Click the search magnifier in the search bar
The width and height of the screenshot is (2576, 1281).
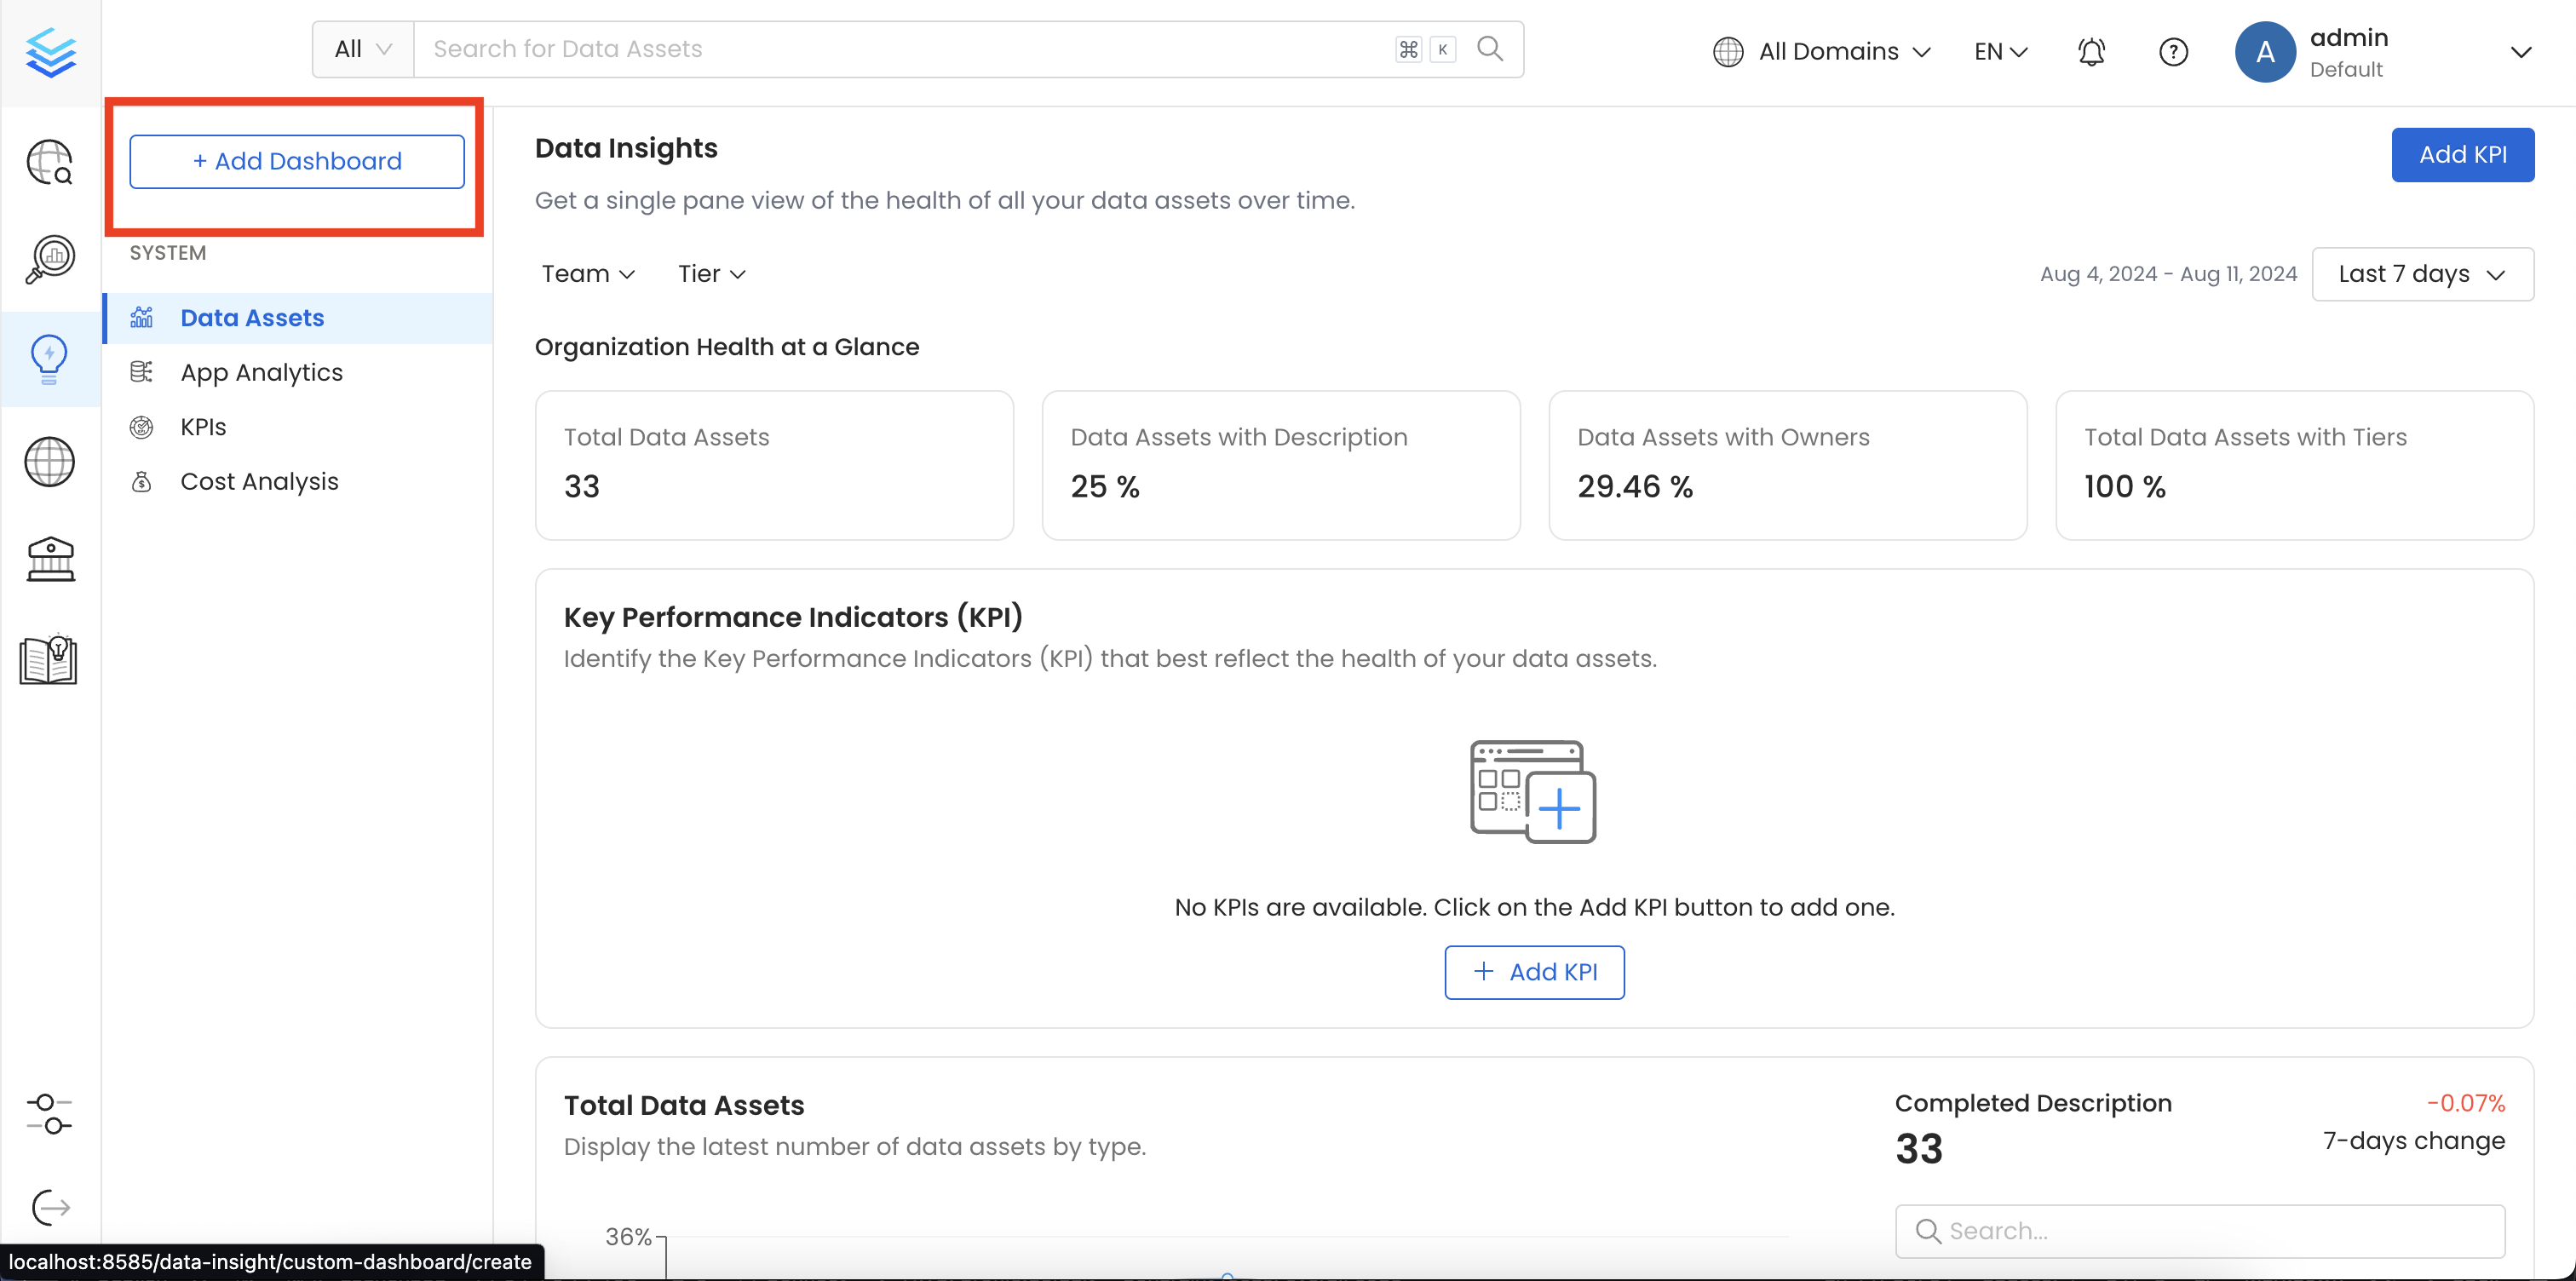(x=1489, y=48)
